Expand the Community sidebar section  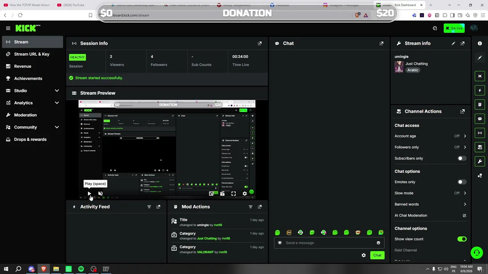57,127
